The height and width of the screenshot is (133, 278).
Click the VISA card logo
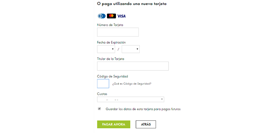click(x=121, y=16)
